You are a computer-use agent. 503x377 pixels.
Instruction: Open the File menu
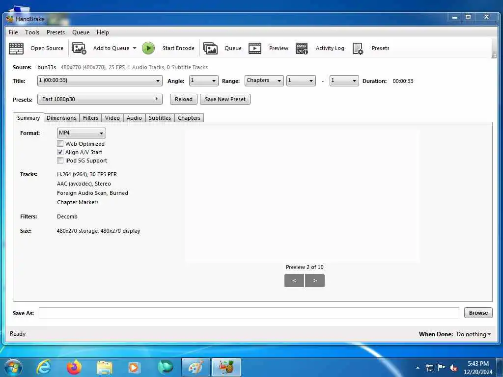(x=13, y=32)
